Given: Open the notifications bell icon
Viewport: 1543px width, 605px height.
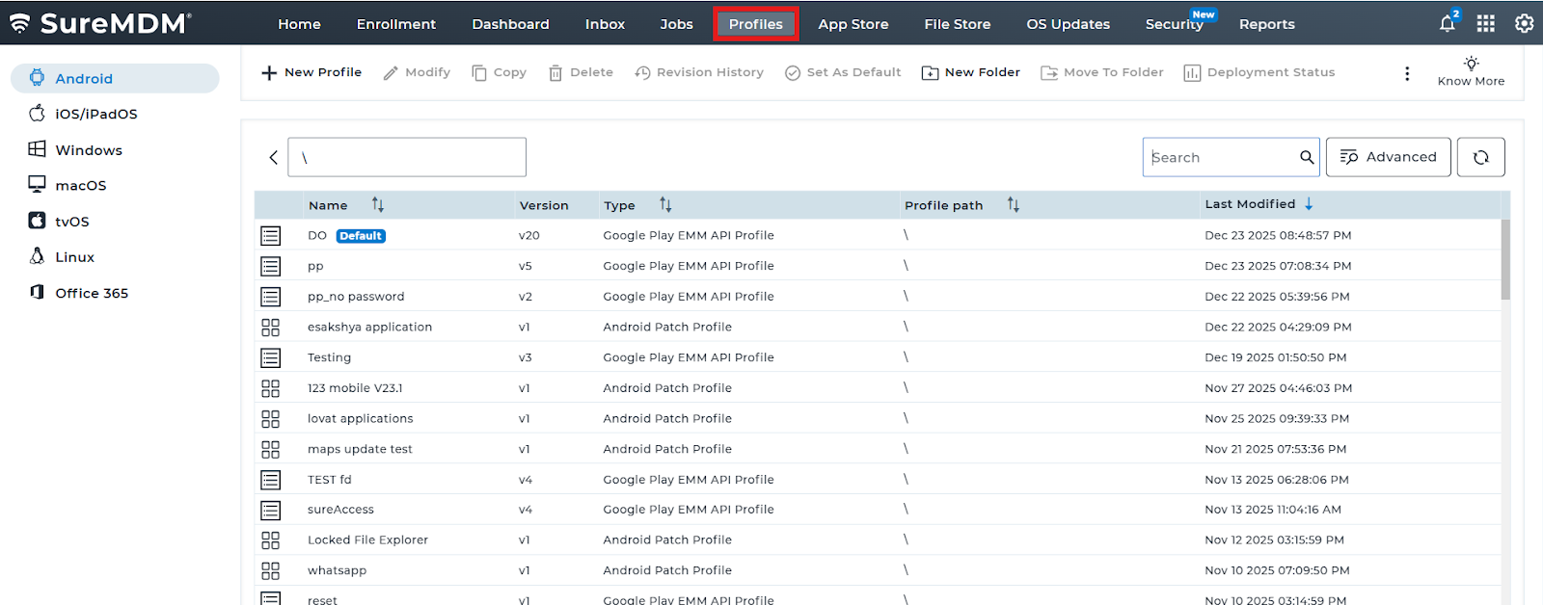Looking at the screenshot, I should (1448, 24).
